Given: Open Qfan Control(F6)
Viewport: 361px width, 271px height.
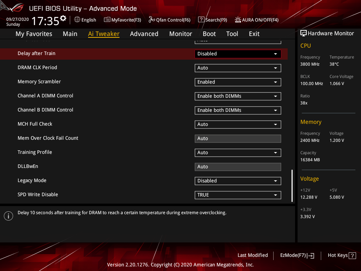Looking at the screenshot, I should point(170,20).
